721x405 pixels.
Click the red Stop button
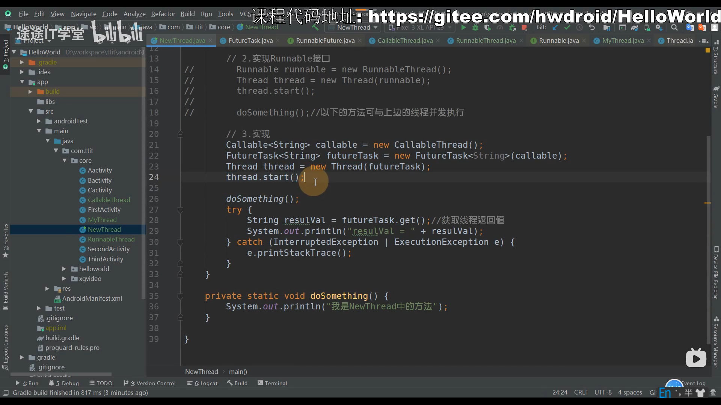[x=524, y=27]
